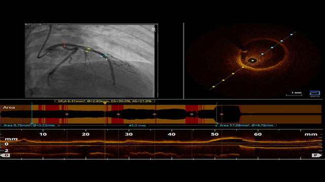Screen dimensions: 325x182
Task: Select lumen profile bookmark dot near 52 mm
Action: [x=222, y=114]
